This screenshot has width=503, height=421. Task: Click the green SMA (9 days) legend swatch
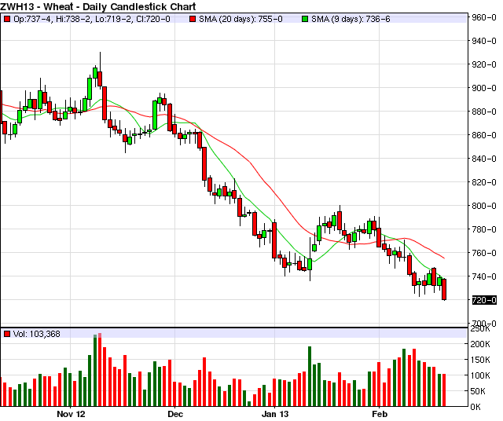tap(305, 19)
